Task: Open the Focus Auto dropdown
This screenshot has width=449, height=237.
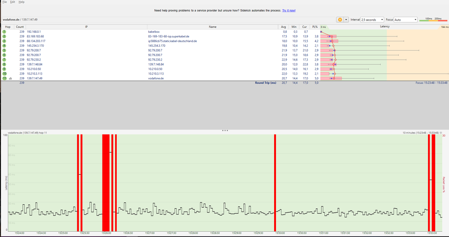Action: (x=406, y=20)
